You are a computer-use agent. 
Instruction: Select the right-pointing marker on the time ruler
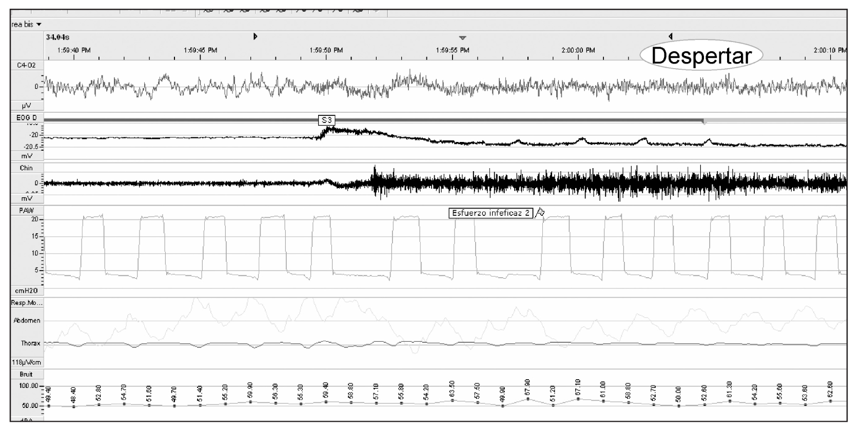pos(255,36)
